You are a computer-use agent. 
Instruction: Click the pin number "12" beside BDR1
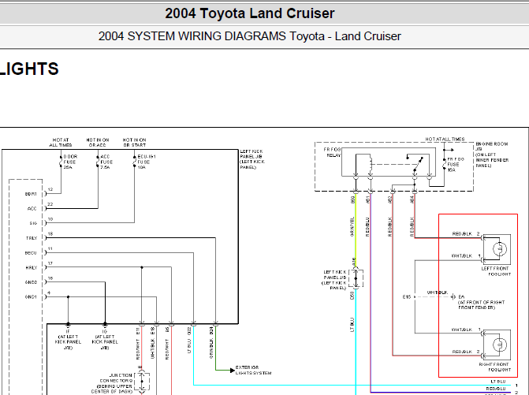[x=50, y=189]
